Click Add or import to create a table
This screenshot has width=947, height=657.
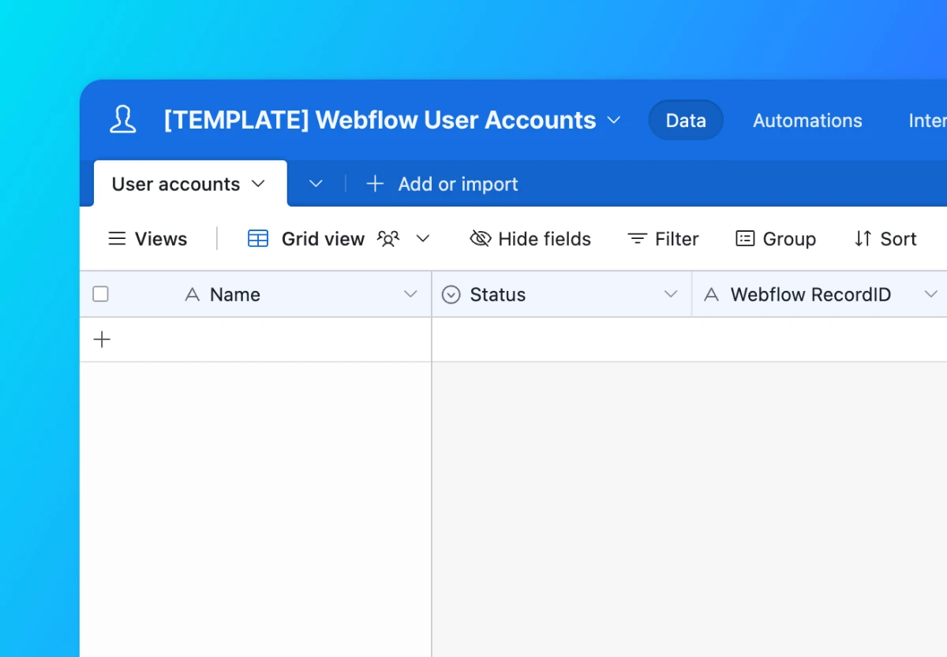(442, 184)
